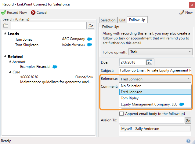Click the folder icon beside search box

(x=6, y=26)
